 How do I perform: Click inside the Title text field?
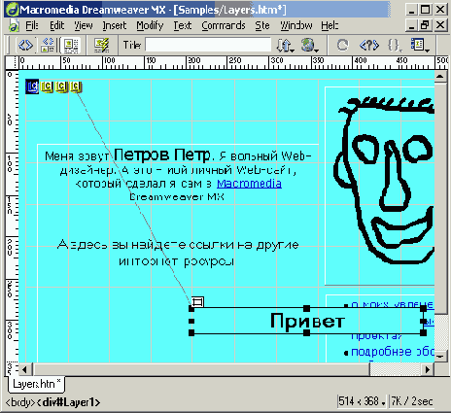pos(208,45)
